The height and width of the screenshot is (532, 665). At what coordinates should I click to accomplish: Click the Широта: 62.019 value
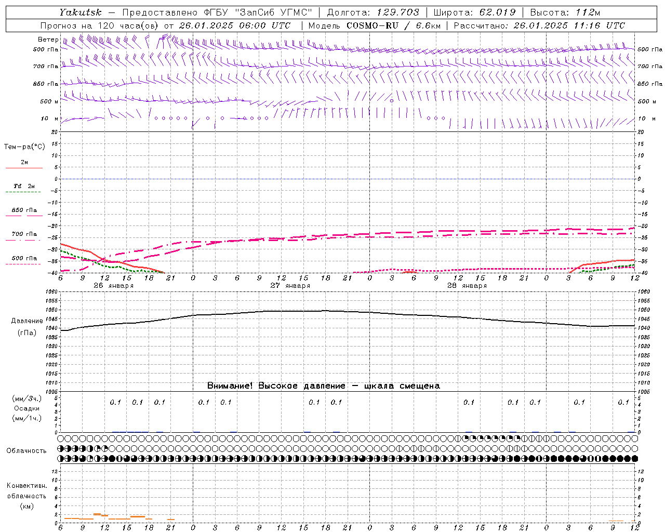tap(474, 12)
